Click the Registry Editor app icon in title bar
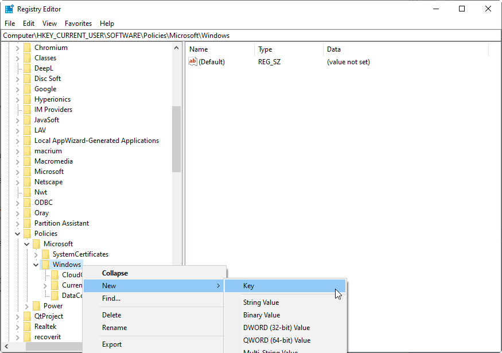This screenshot has height=353, width=502. click(9, 9)
